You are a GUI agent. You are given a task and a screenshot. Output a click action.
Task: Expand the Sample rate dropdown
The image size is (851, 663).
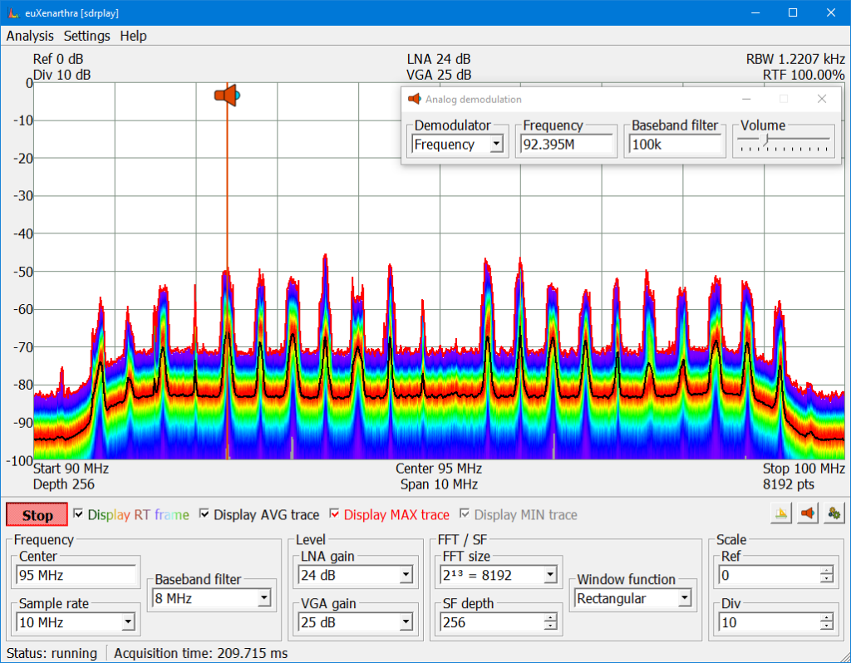[x=128, y=621]
